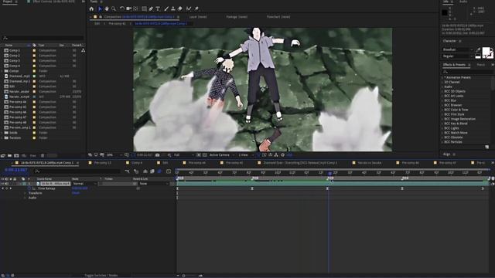Switch to the Comp 4 timeline tab
The width and height of the screenshot is (495, 278).
pyautogui.click(x=137, y=163)
